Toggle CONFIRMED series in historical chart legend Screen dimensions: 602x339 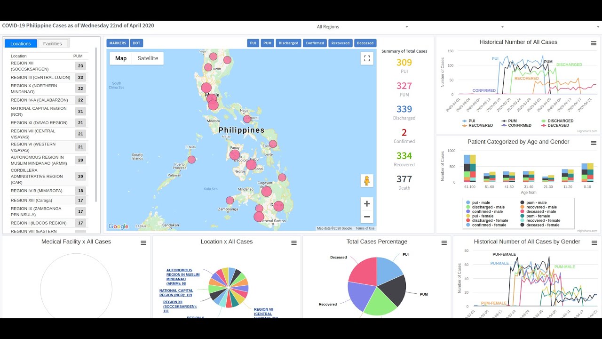516,125
